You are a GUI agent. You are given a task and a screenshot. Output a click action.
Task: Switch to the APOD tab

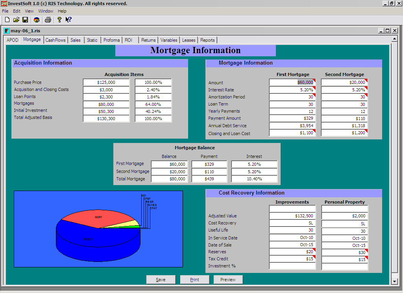point(12,40)
